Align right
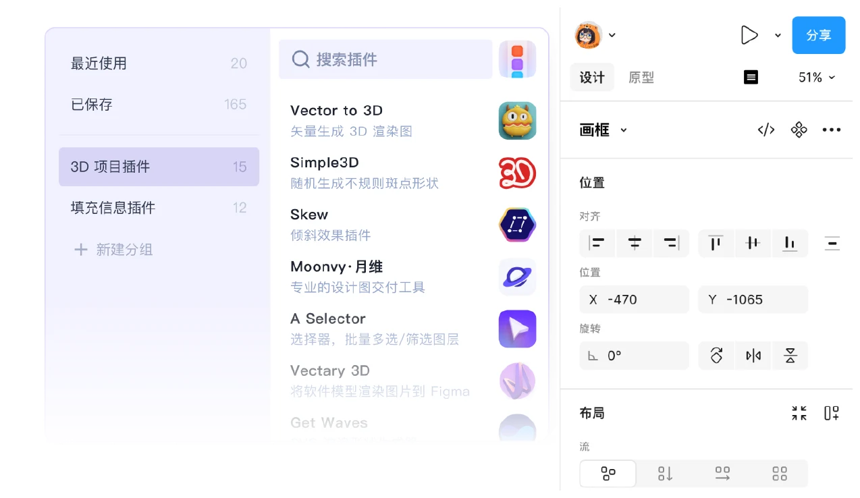Screen dimensions: 860x498 pos(671,244)
